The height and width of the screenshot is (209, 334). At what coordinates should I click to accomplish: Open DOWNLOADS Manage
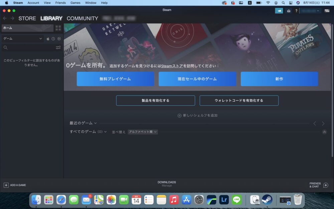tap(167, 184)
